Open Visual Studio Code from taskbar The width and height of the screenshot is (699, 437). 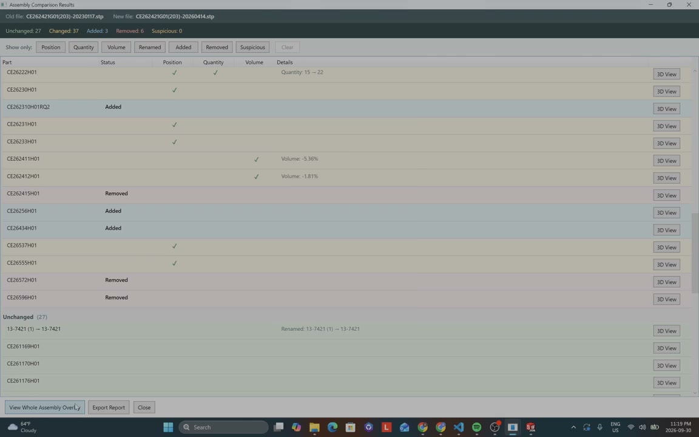458,427
